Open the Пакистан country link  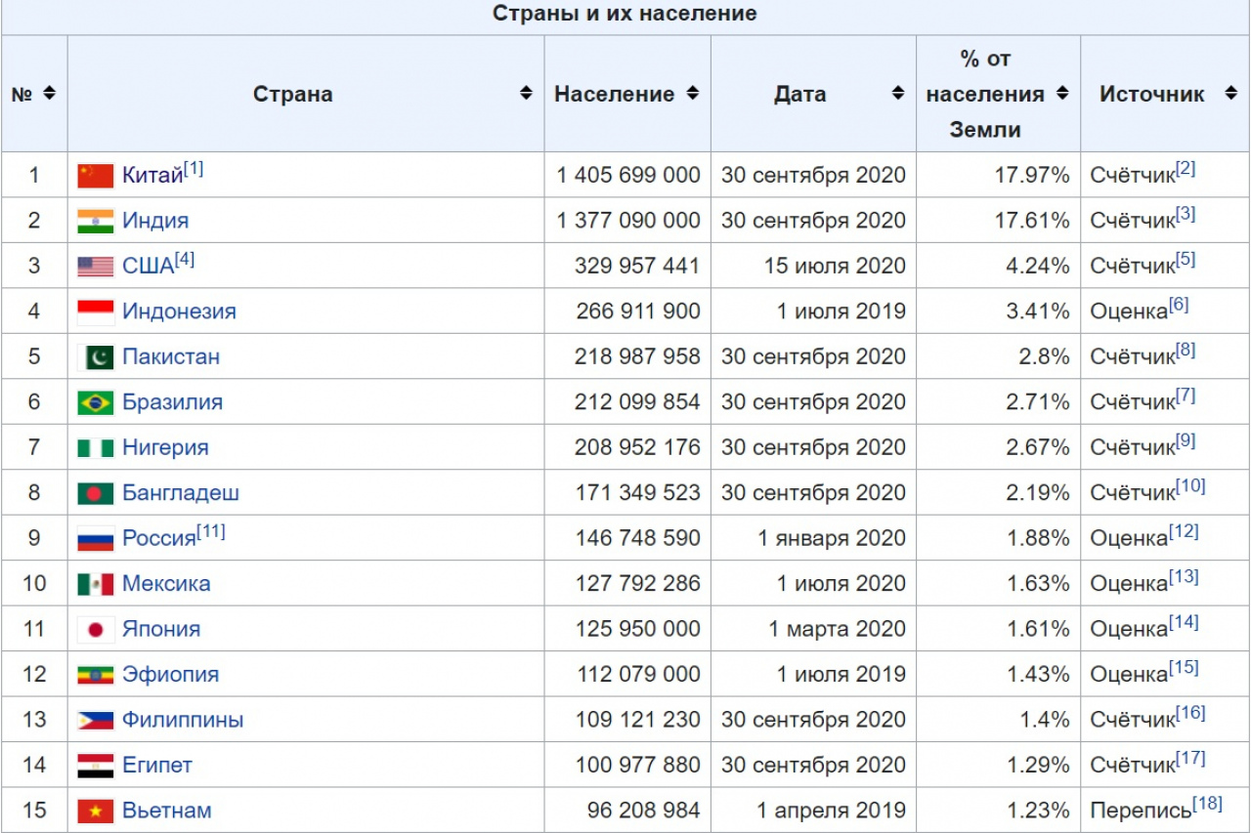coord(171,356)
